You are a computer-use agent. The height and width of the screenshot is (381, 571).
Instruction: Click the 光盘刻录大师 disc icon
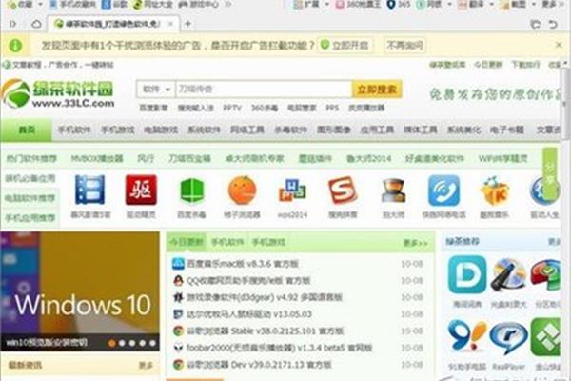click(509, 274)
